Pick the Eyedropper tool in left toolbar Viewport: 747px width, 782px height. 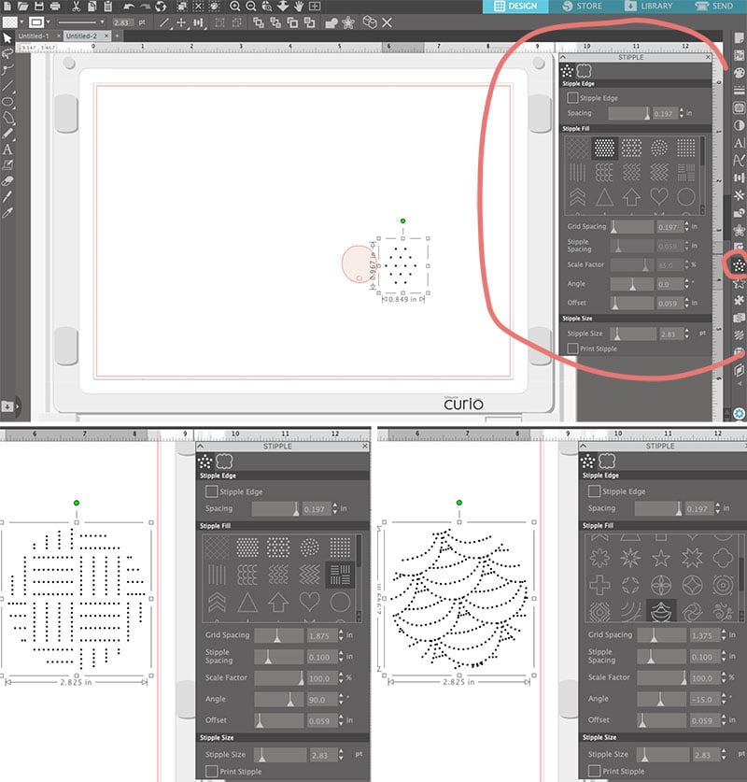pos(7,213)
